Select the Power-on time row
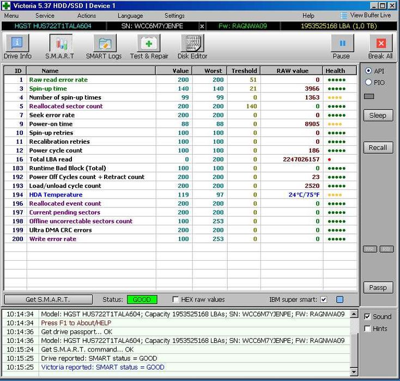 tap(180, 124)
